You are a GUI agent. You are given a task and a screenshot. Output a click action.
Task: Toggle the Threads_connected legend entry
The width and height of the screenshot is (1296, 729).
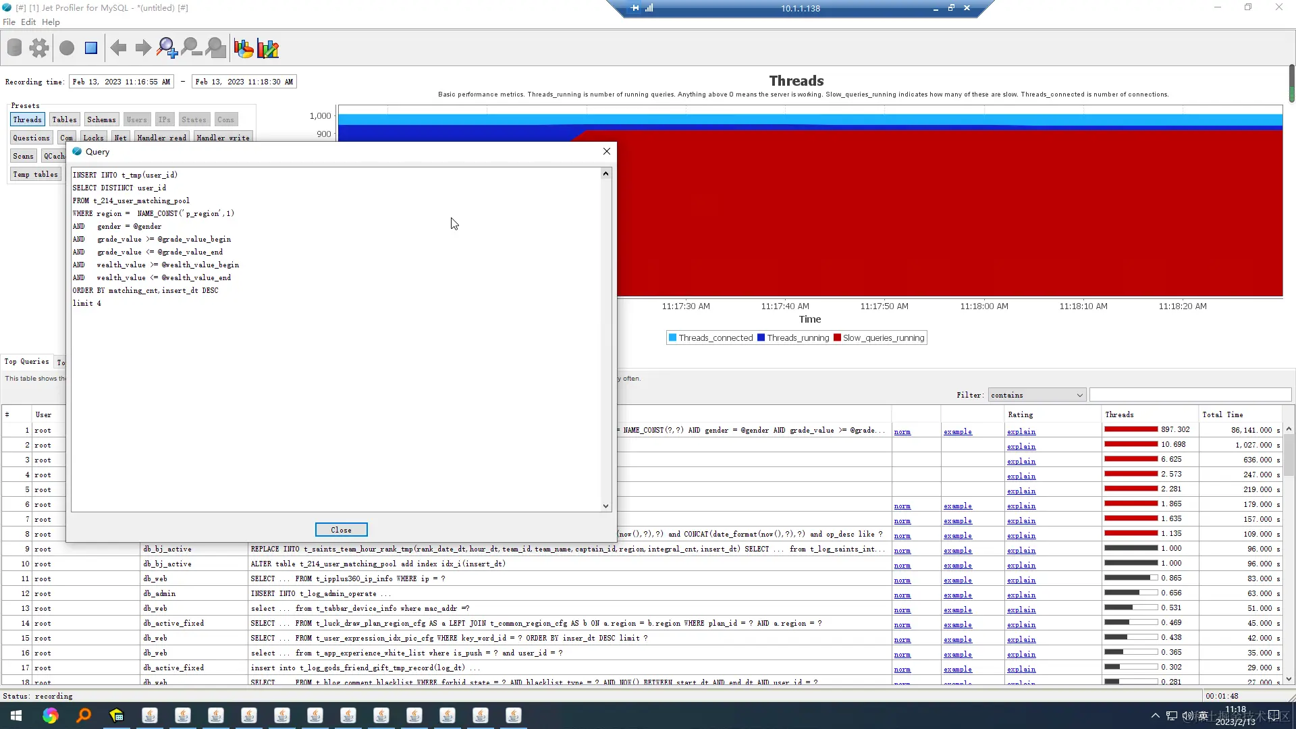tap(710, 337)
